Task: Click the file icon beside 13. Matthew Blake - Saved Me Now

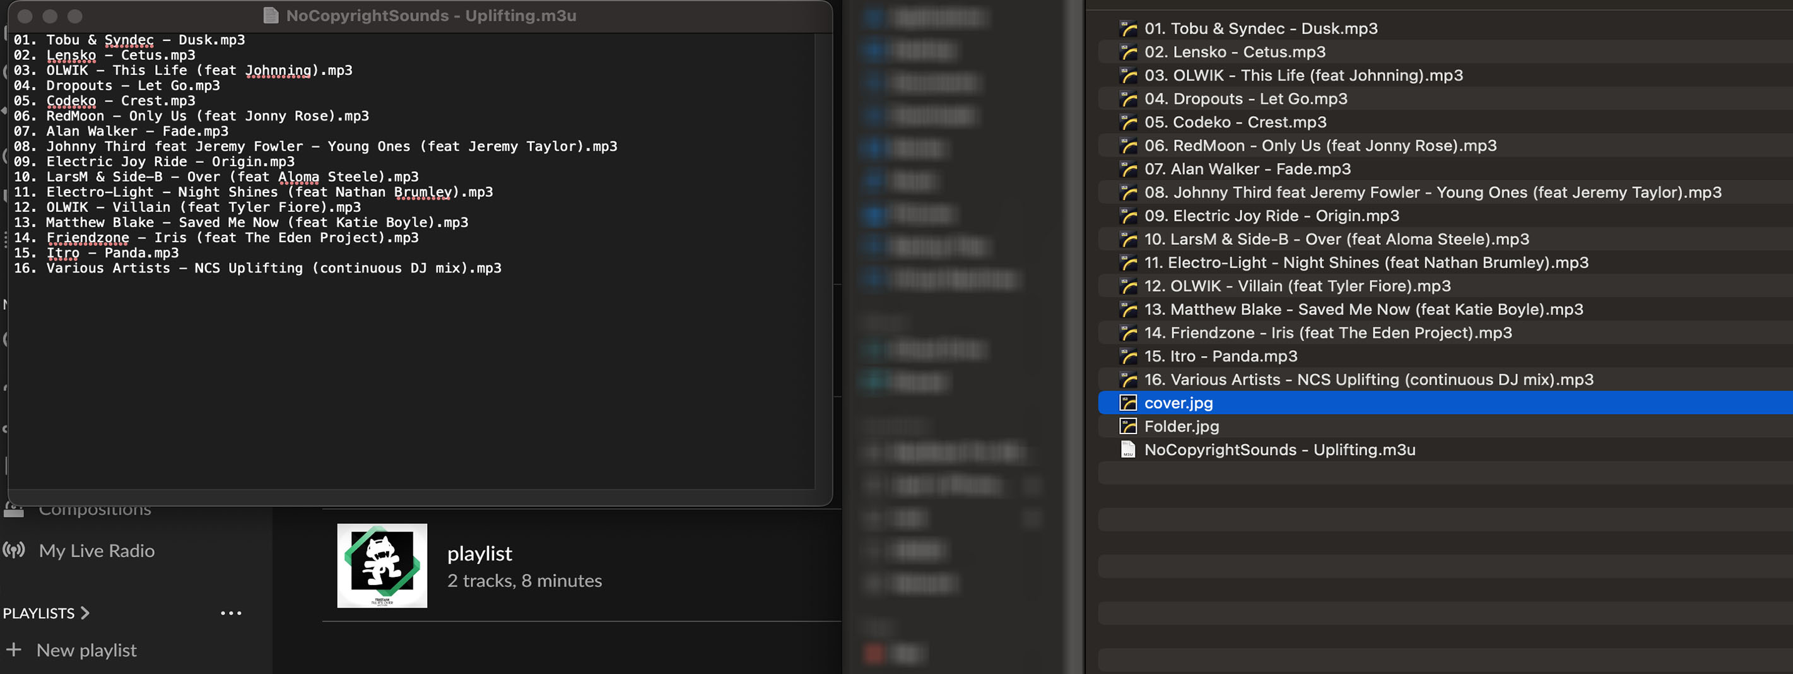Action: (1127, 310)
